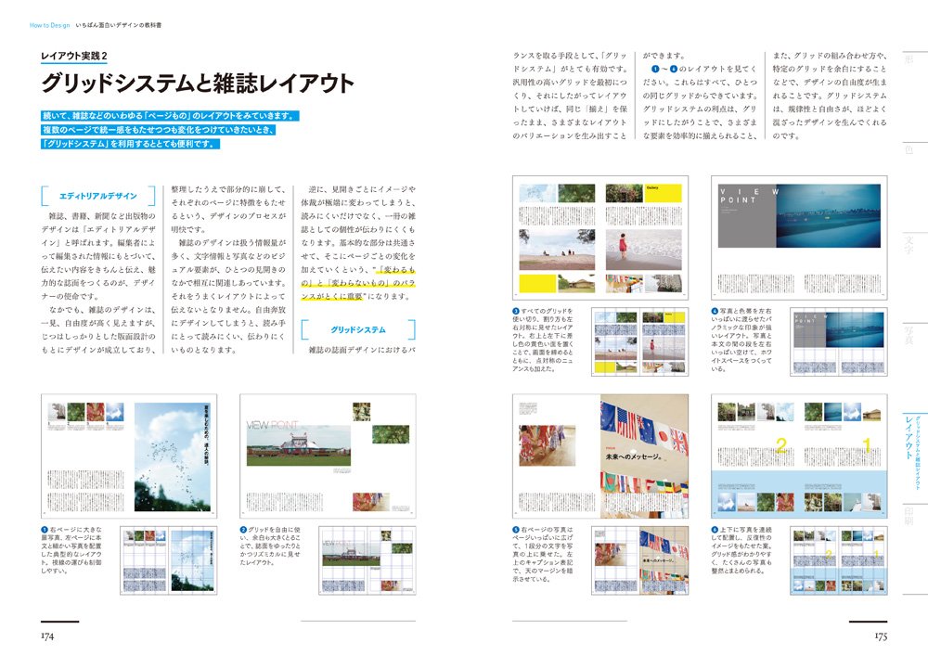This screenshot has width=928, height=655.
Task: Click the body line ending "のレイアウトを見てく"
Action: 703,70
